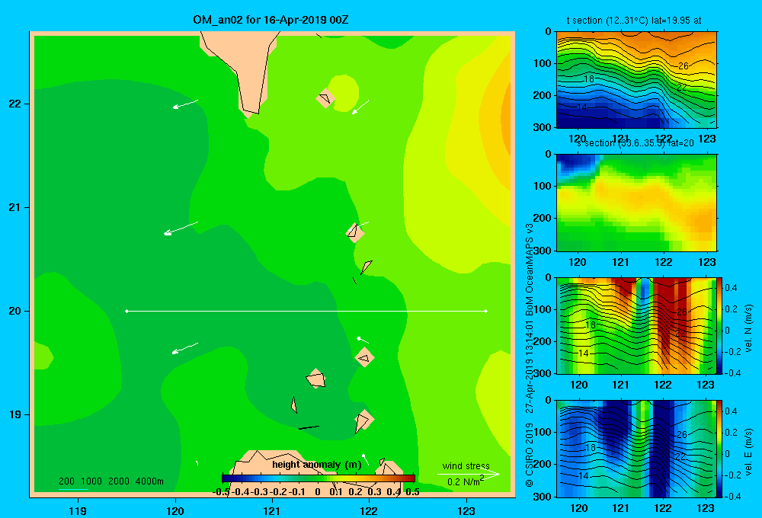Viewport: 762px width, 518px height.
Task: Click the main map's longitude 123 label
Action: pos(466,510)
